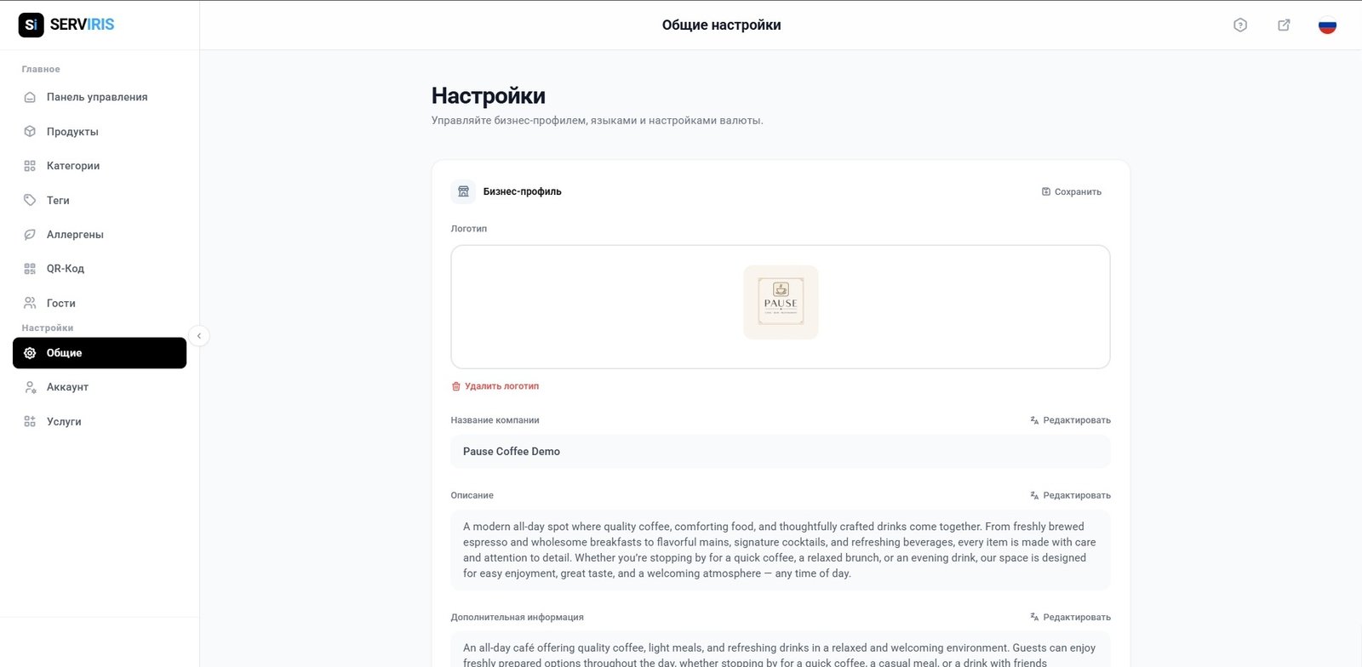Click the Pause logo thumbnail
1362x667 pixels.
point(781,303)
